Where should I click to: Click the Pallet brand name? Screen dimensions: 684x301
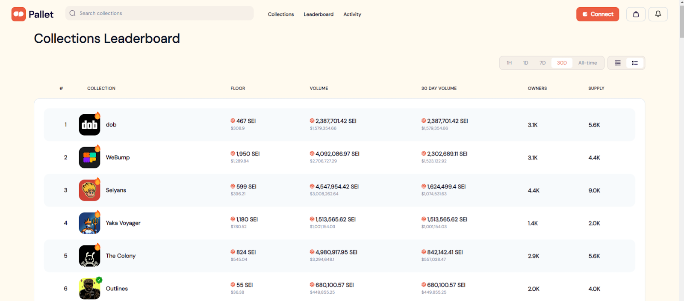tap(41, 14)
